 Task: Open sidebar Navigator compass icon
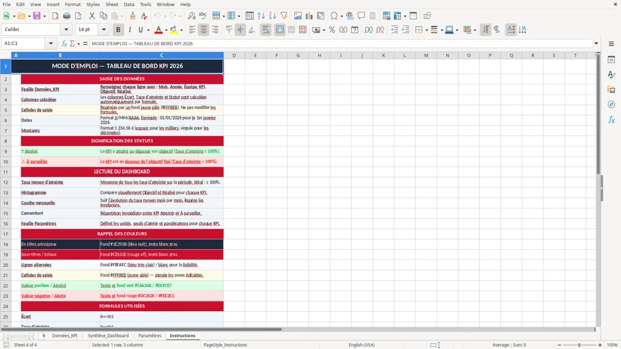[611, 104]
